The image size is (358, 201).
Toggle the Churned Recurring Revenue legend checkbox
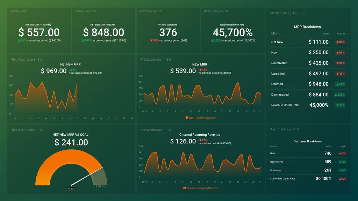coord(185,188)
